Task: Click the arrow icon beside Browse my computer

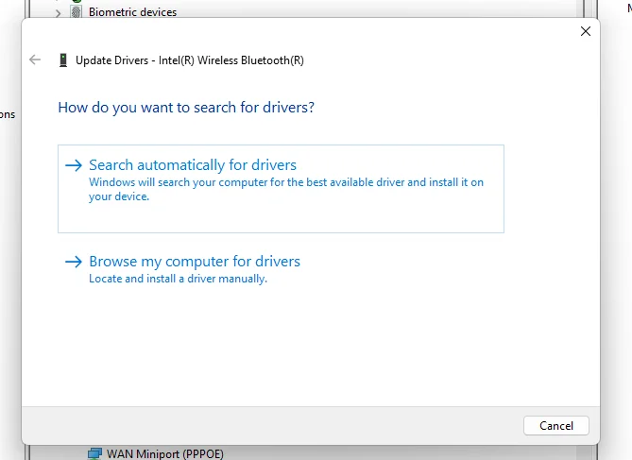Action: point(74,262)
